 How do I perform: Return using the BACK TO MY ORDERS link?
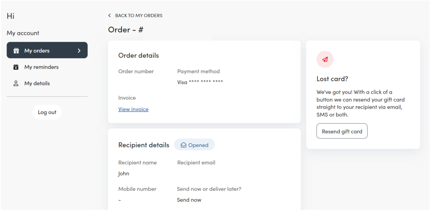pyautogui.click(x=139, y=15)
